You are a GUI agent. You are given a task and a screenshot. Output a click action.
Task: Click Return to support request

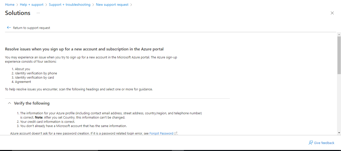click(31, 28)
